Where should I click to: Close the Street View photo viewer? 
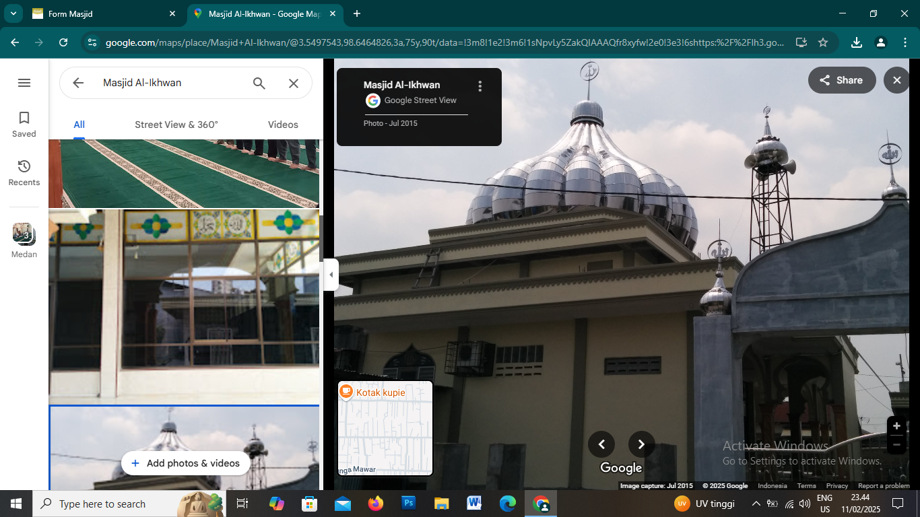tap(896, 80)
